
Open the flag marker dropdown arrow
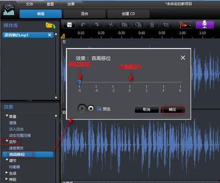[190, 25]
